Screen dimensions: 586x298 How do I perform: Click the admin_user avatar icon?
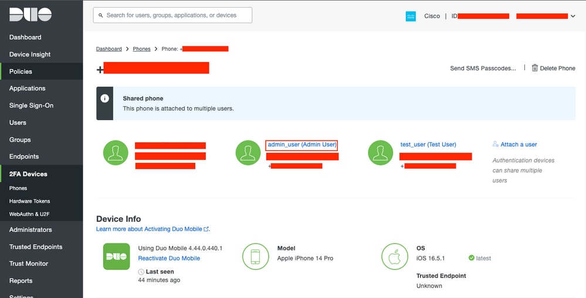(x=248, y=153)
